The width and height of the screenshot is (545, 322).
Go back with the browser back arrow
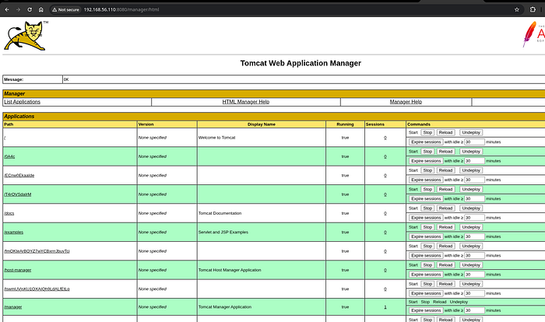pos(7,10)
